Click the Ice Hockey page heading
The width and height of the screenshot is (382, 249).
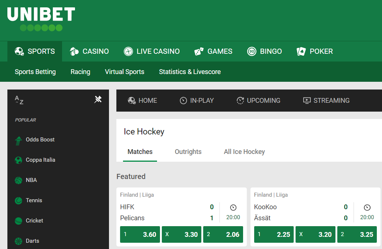(x=144, y=131)
